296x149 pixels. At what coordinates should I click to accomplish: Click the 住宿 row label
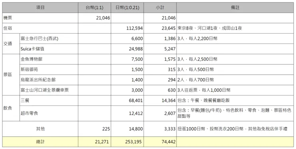point(40,28)
